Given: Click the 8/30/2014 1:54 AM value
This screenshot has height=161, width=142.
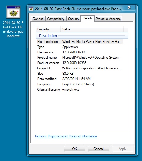Looking at the screenshot, I should (76, 79).
